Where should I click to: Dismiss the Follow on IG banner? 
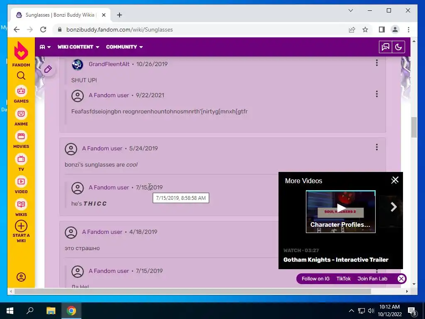pos(401,279)
